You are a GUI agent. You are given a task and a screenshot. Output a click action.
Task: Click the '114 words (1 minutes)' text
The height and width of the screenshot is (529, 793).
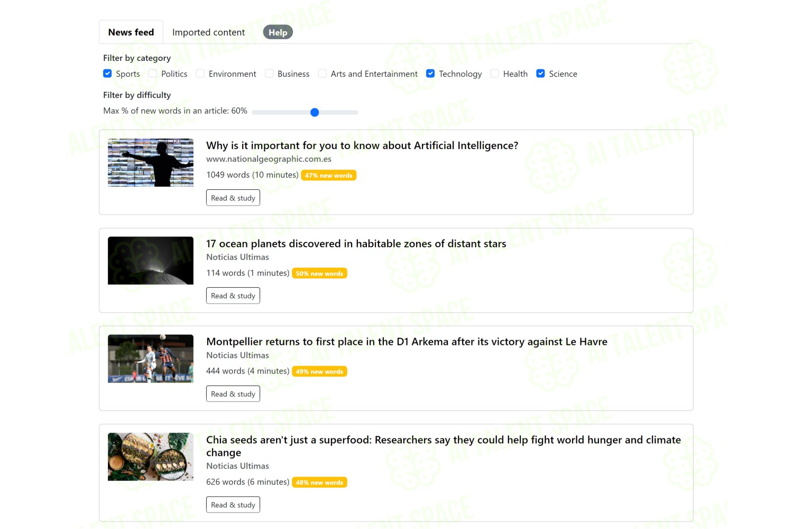(248, 273)
